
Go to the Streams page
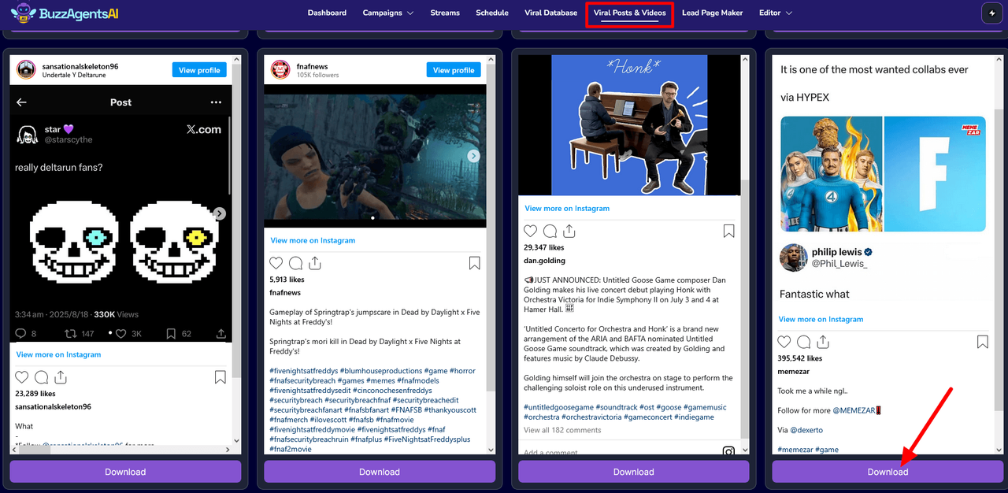tap(445, 13)
